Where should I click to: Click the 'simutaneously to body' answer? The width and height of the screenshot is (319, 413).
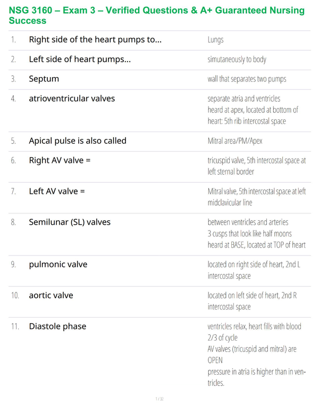point(237,59)
